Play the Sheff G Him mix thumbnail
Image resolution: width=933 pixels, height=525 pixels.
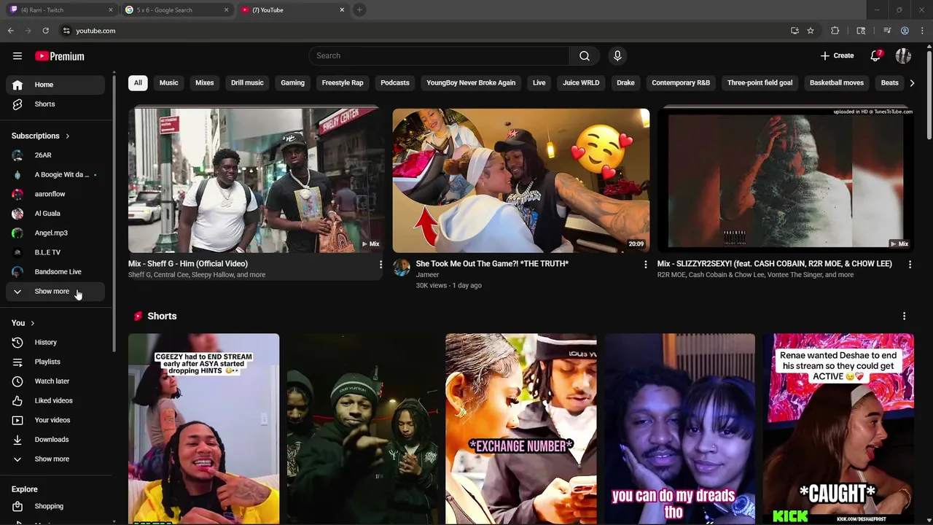256,180
